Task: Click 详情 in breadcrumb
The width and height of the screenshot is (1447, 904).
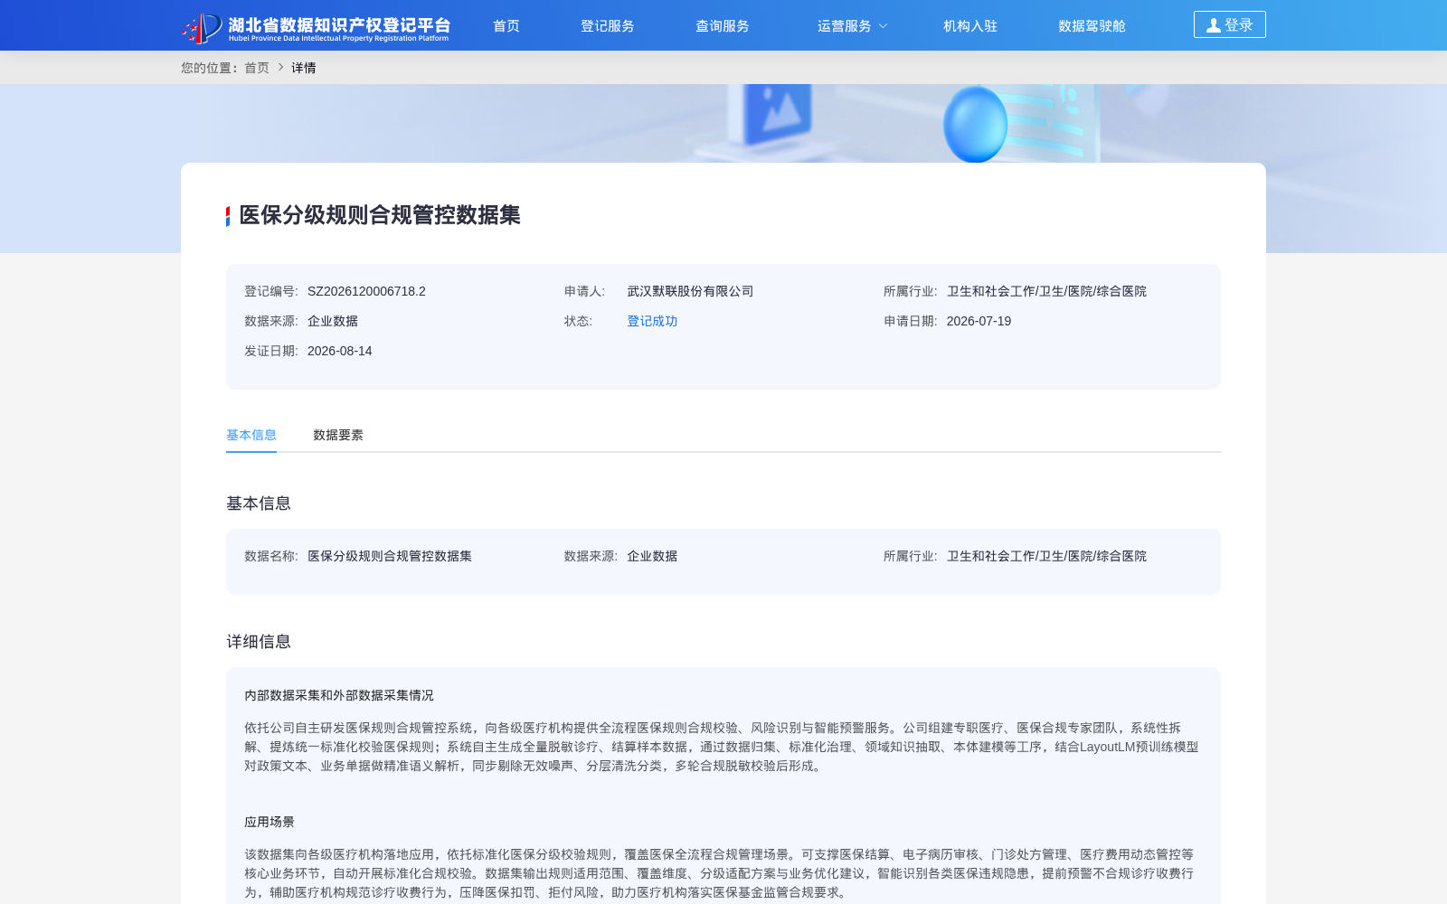Action: tap(304, 68)
